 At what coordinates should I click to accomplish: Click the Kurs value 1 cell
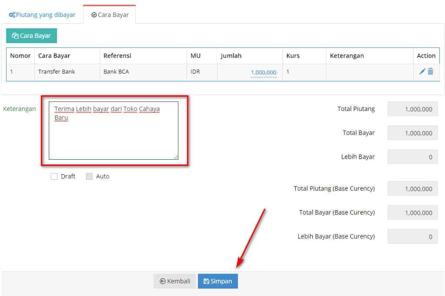304,72
